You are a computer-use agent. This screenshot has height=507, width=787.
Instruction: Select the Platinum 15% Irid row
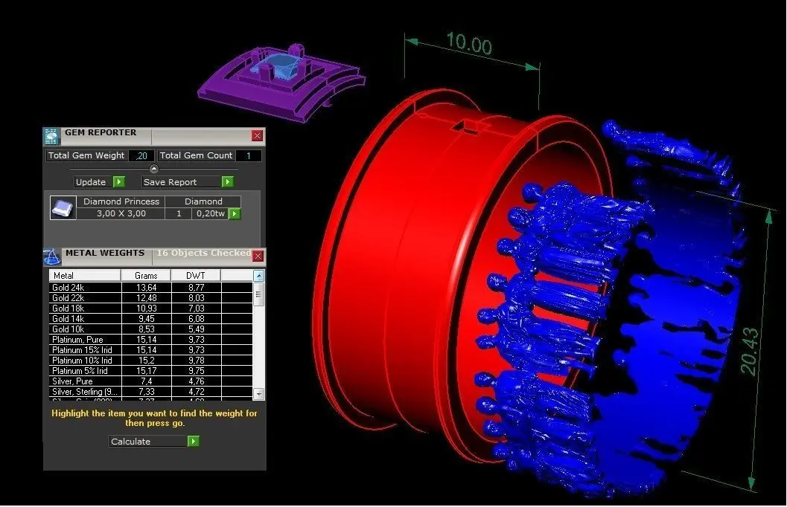150,350
